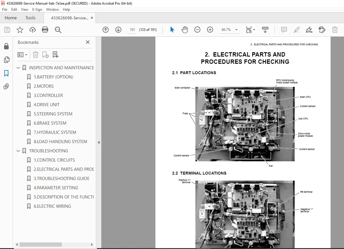Go to next page arrow

tap(118, 30)
